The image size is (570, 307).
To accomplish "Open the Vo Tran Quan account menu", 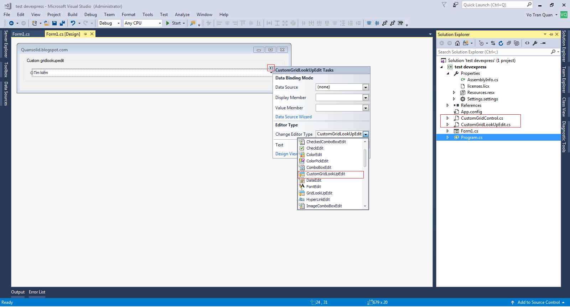I will click(542, 15).
